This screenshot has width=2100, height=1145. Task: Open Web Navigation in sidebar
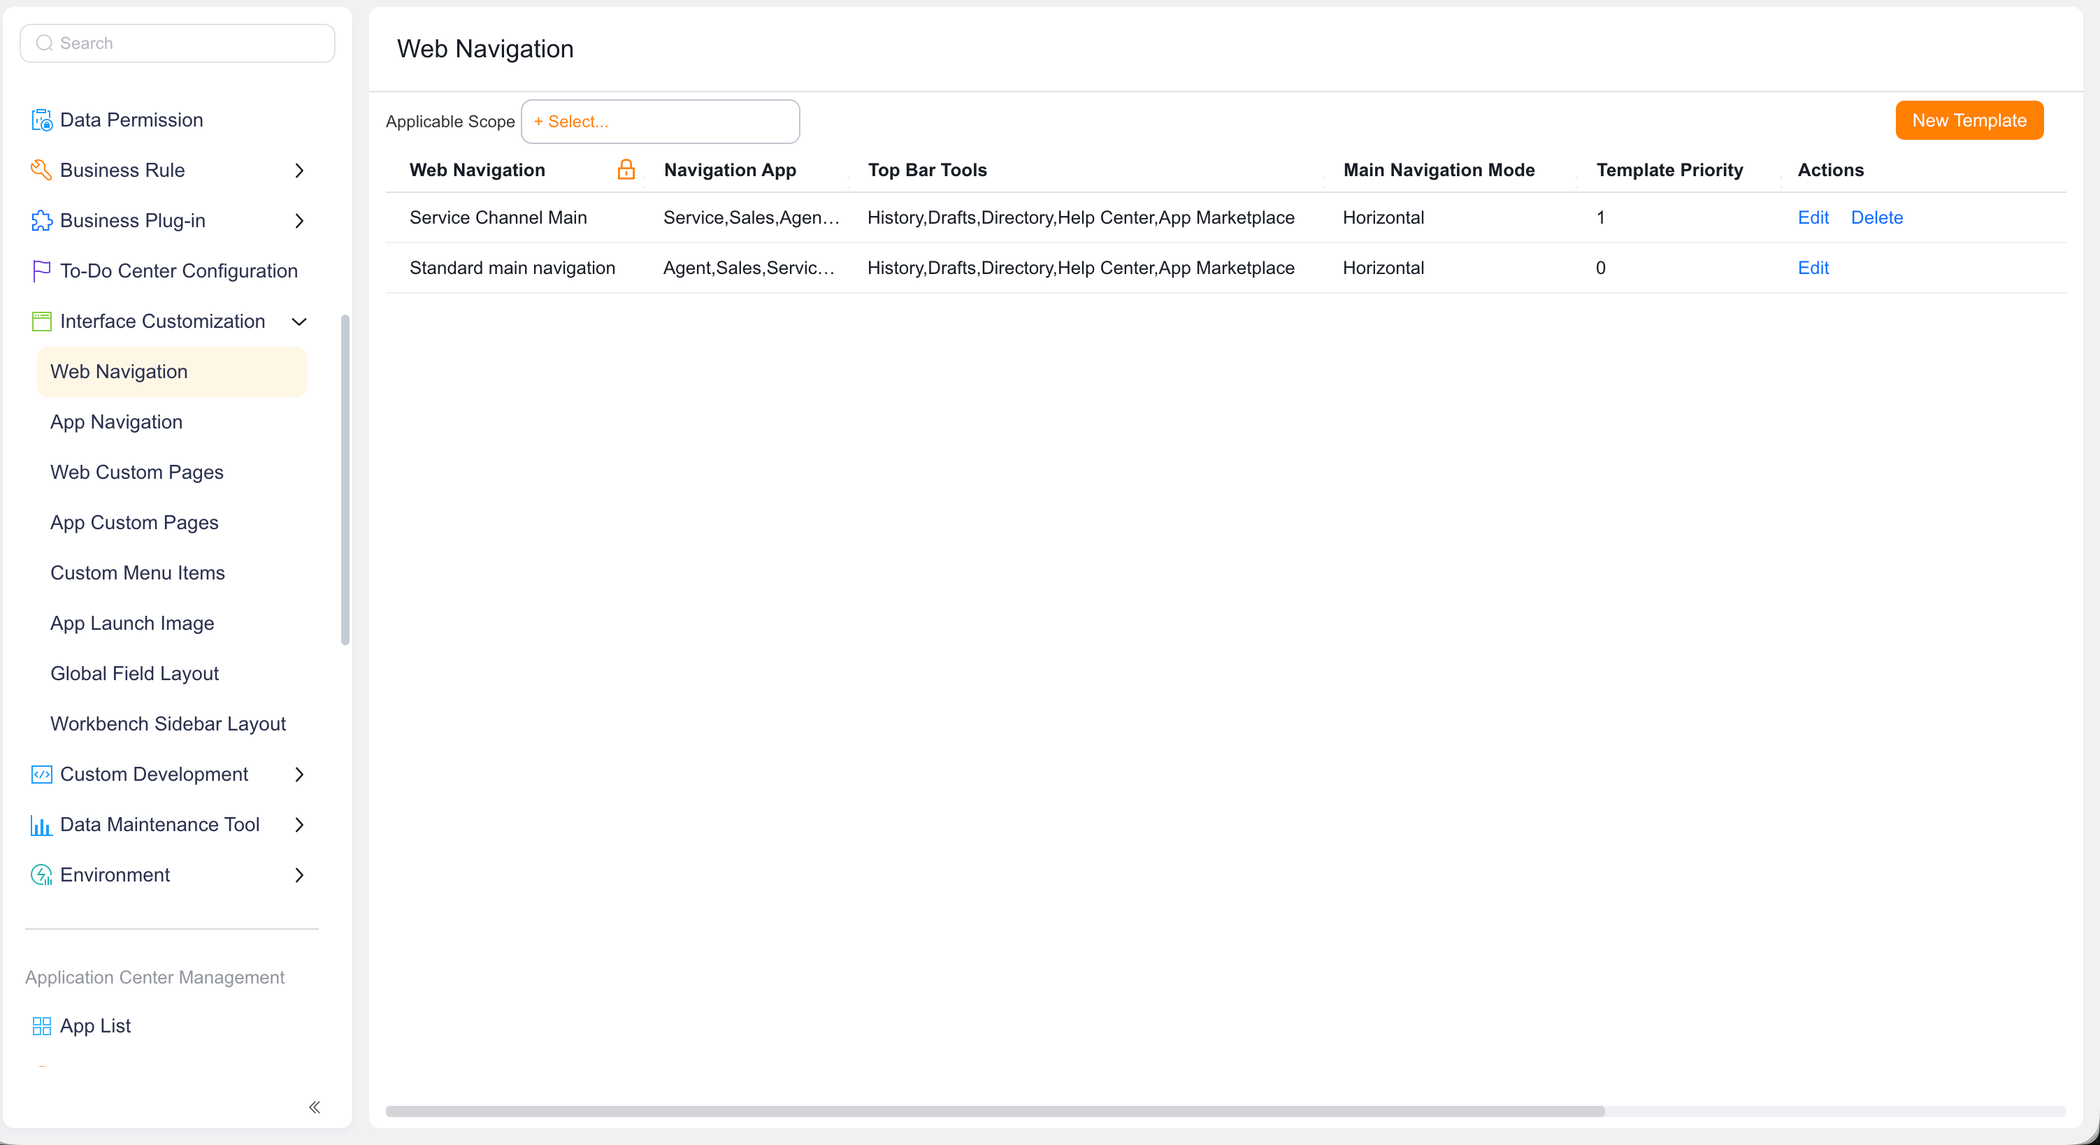point(172,372)
